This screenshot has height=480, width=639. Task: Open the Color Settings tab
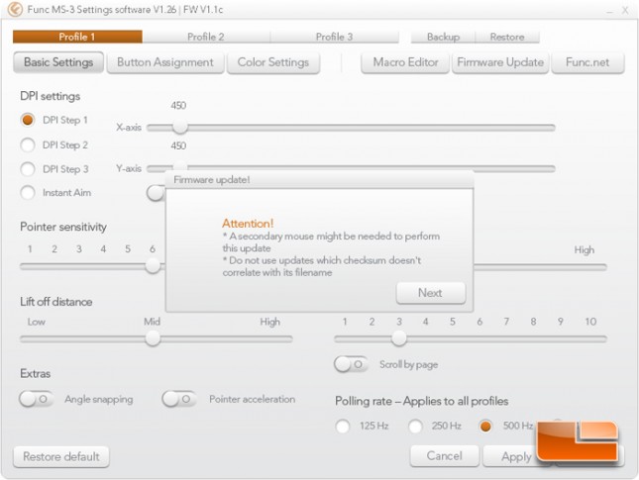273,62
